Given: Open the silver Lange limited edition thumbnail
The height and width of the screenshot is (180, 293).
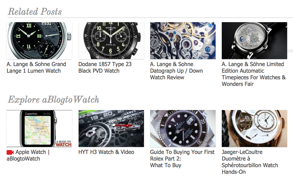Looking at the screenshot, I should click(254, 40).
